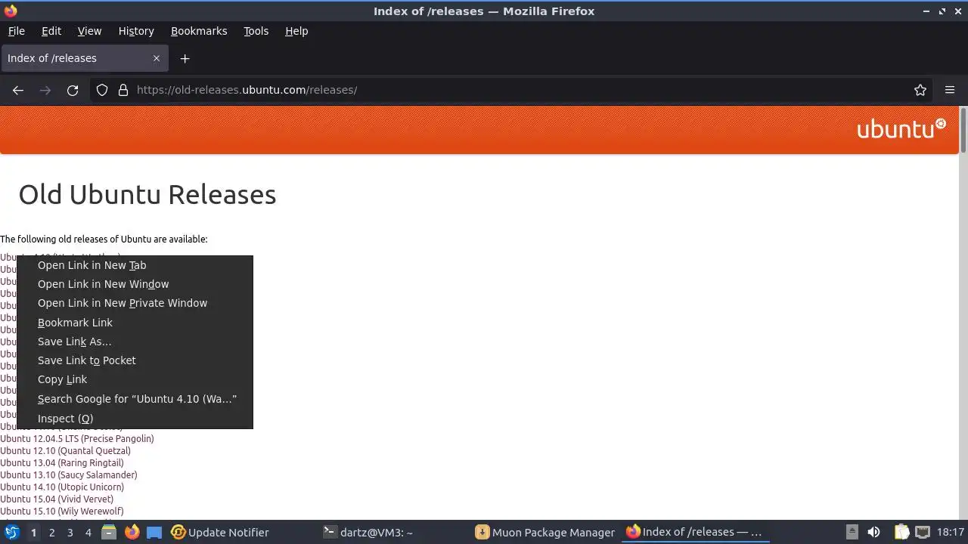Close the Index of /releases tab

(157, 58)
